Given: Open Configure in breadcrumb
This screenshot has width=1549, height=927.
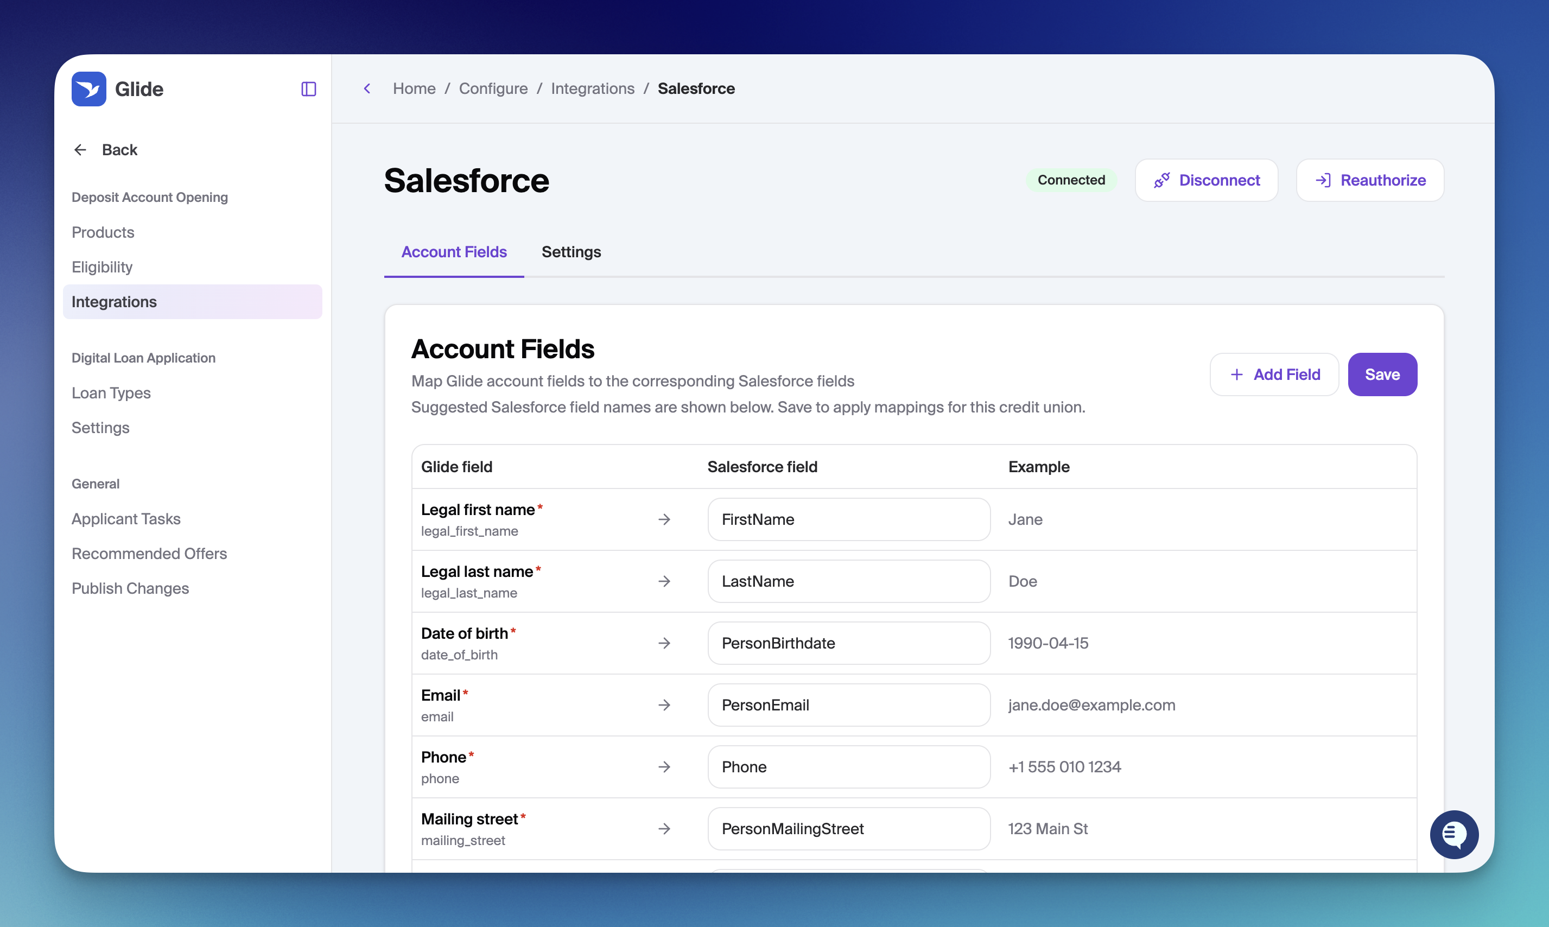Looking at the screenshot, I should (493, 88).
